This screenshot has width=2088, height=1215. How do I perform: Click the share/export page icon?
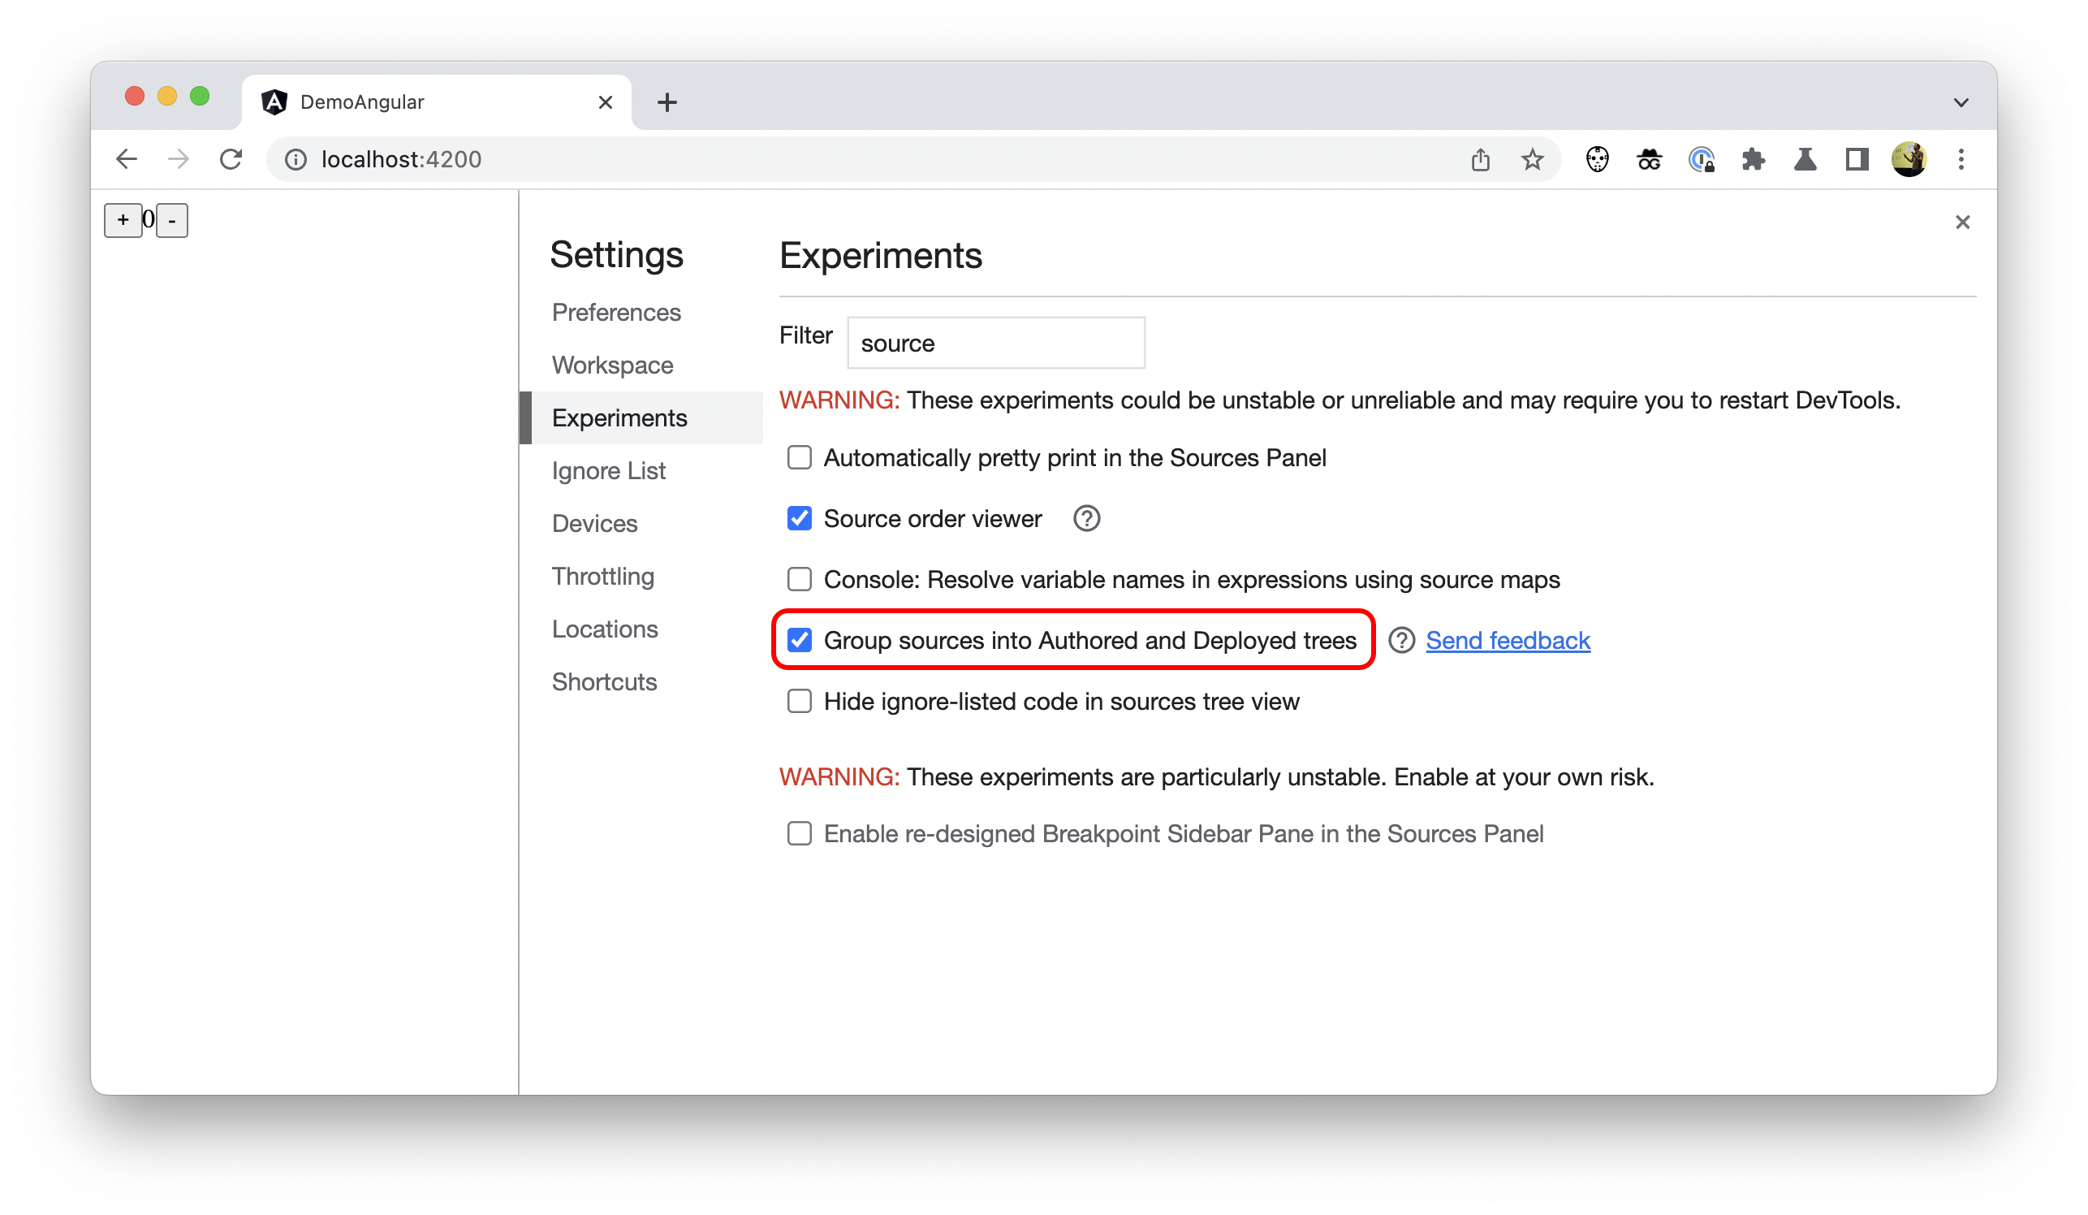click(x=1482, y=159)
